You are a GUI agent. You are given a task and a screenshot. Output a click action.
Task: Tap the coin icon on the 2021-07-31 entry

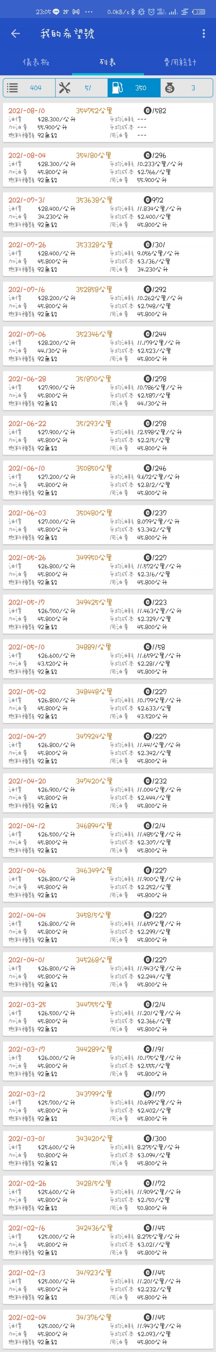tap(147, 200)
